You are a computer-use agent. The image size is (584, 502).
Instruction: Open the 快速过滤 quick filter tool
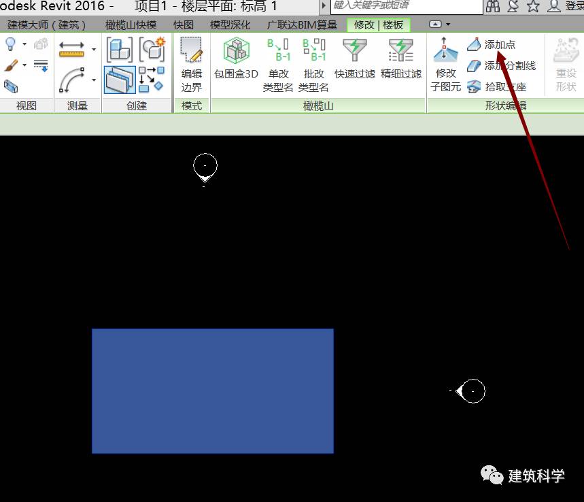355,59
